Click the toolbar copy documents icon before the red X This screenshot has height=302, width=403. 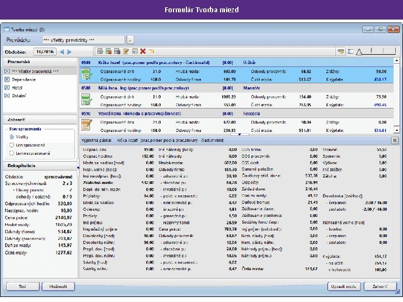[134, 51]
